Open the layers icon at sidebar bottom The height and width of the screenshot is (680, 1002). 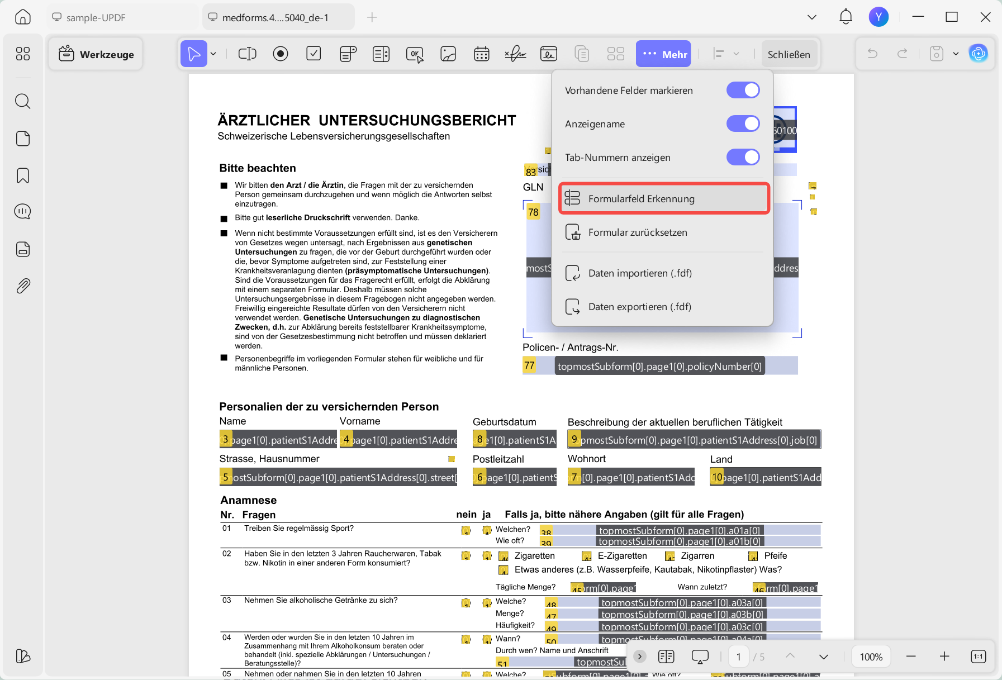pos(23,656)
